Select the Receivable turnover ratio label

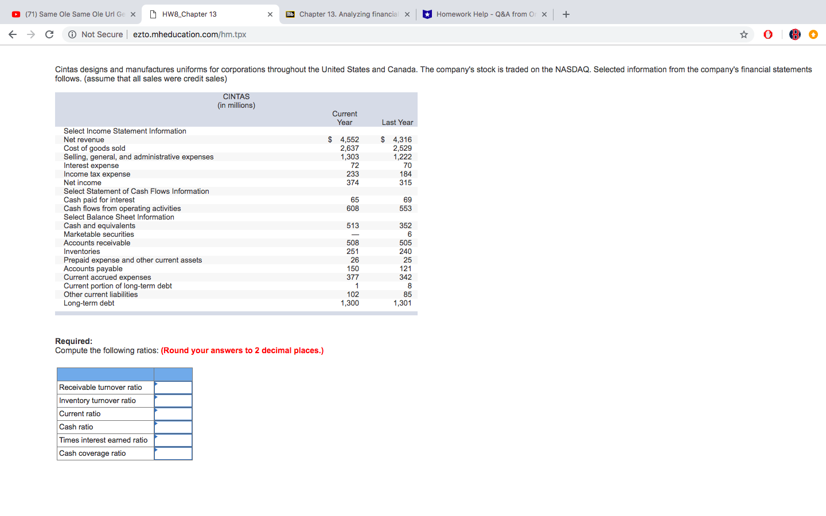click(x=100, y=388)
